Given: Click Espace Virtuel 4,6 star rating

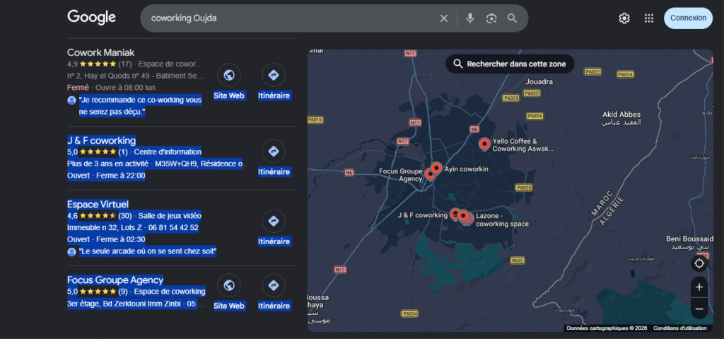Looking at the screenshot, I should click(x=99, y=216).
